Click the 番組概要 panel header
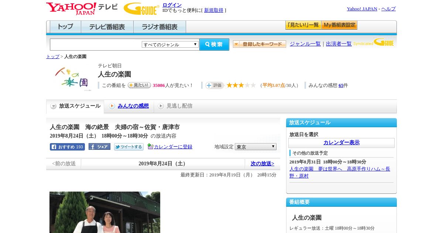The width and height of the screenshot is (443, 233). click(341, 202)
